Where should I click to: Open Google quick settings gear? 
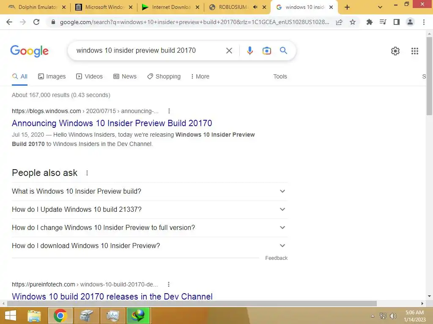[395, 51]
